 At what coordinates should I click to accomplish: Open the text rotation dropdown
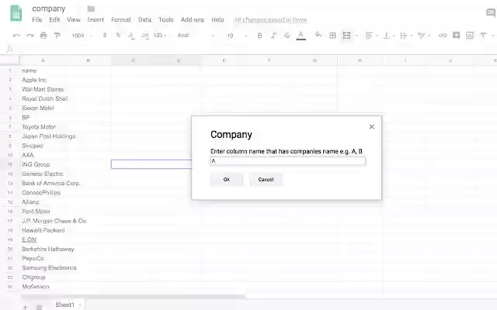click(423, 36)
